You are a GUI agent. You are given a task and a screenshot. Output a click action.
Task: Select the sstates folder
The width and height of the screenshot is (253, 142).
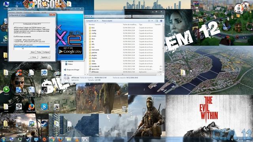click(x=94, y=64)
